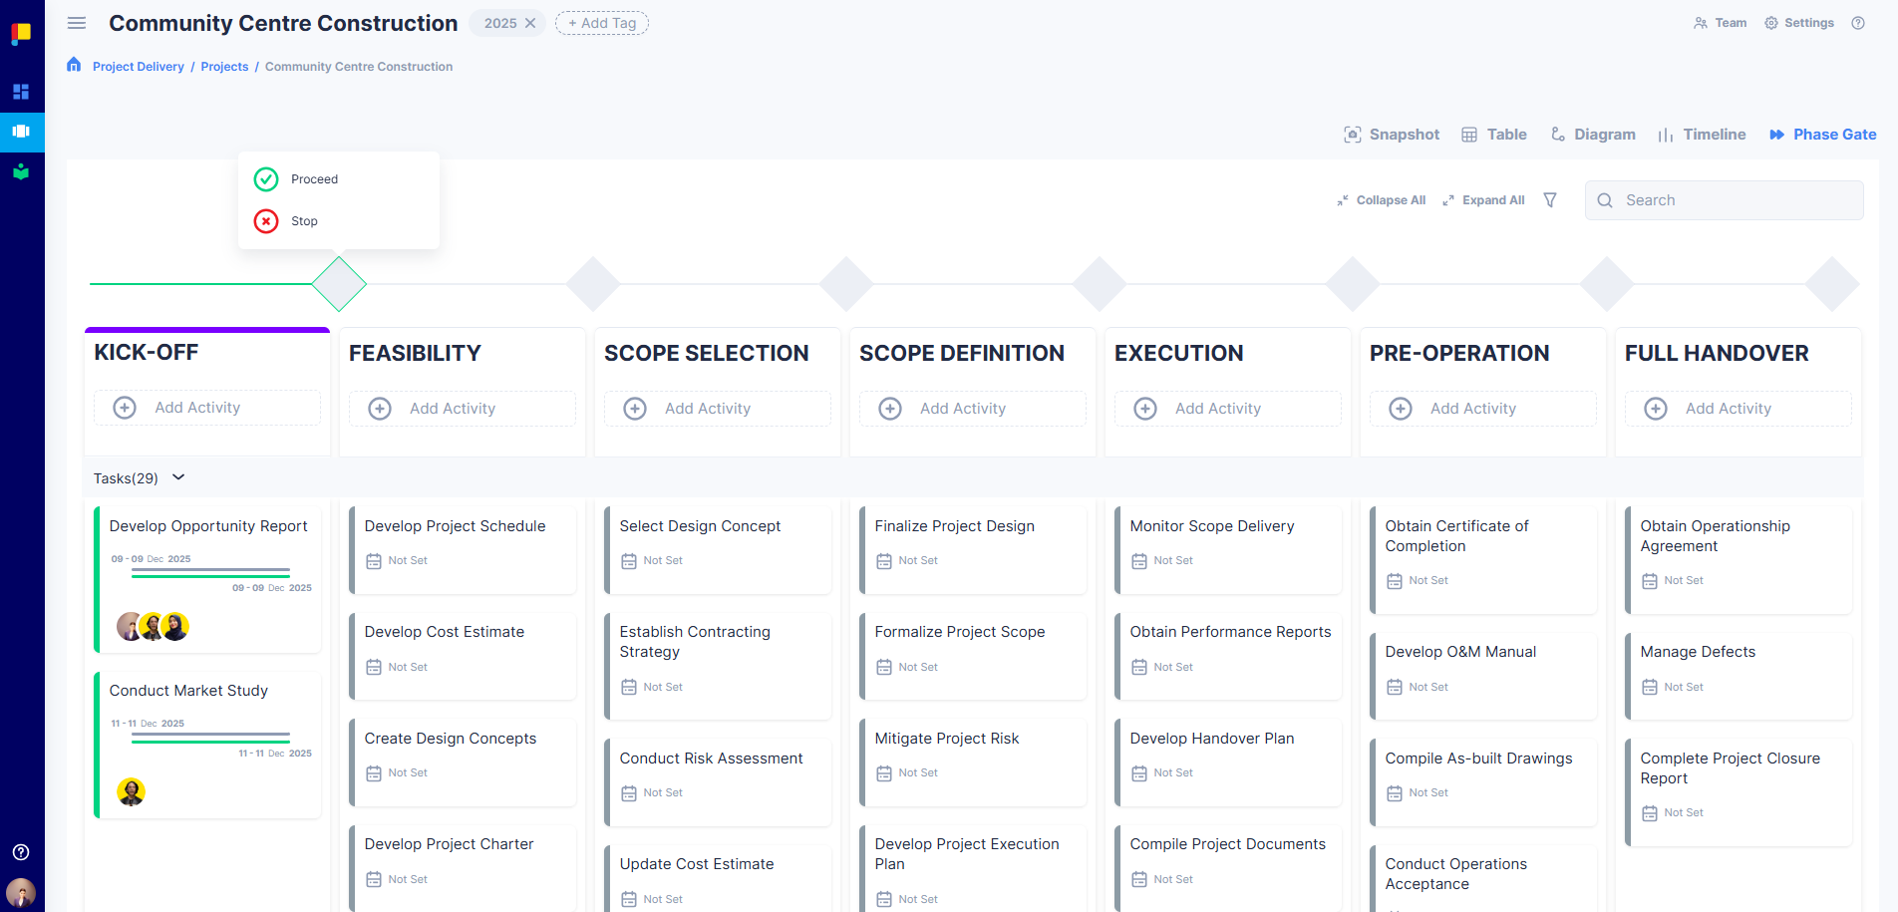Click the Feasibility phase gate diamond marker
Screen dimensions: 1898x912
pos(593,284)
